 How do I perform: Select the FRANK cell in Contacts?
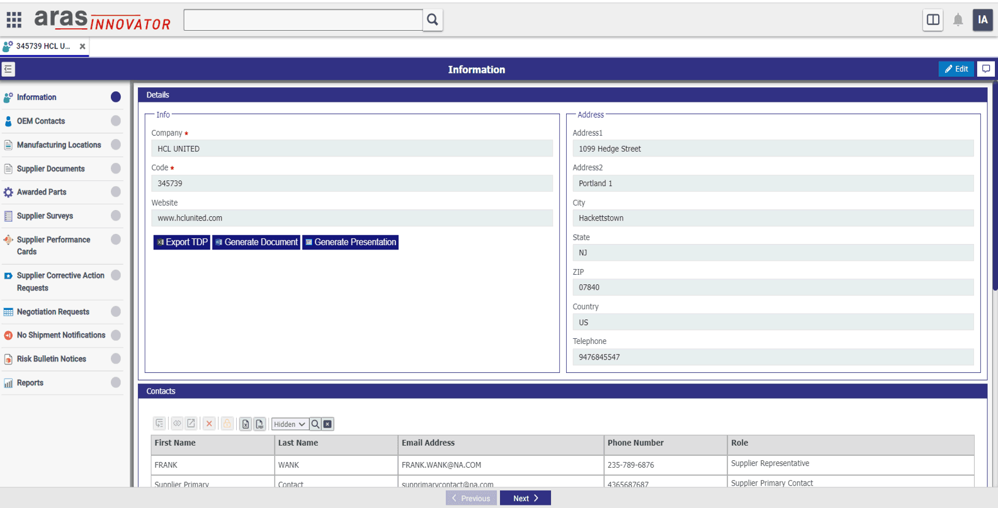(213, 465)
